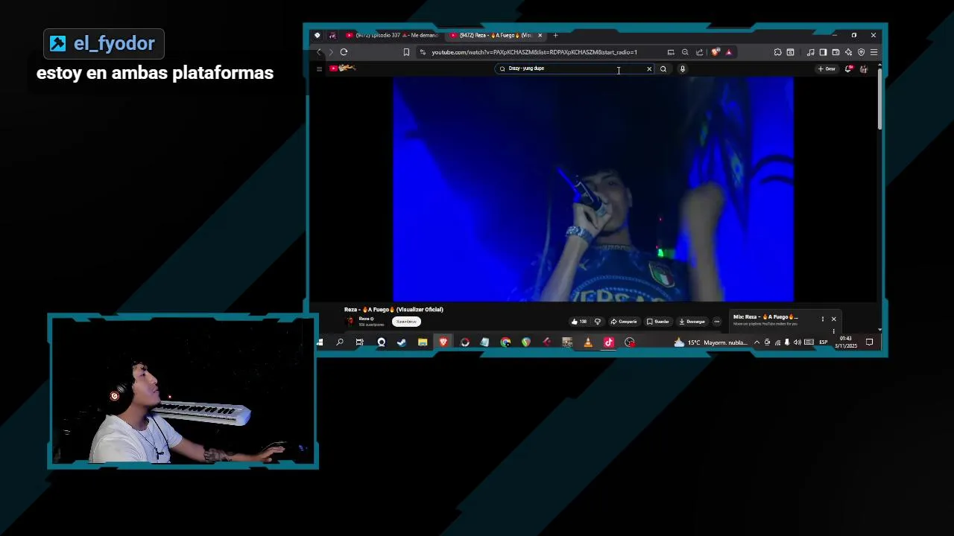Screen dimensions: 954x536
Task: Pause the video by clicking player
Action: 593,189
